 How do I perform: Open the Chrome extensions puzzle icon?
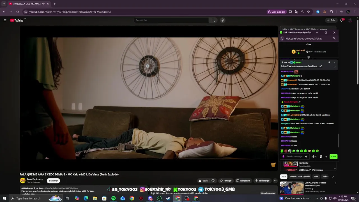[x=331, y=12]
